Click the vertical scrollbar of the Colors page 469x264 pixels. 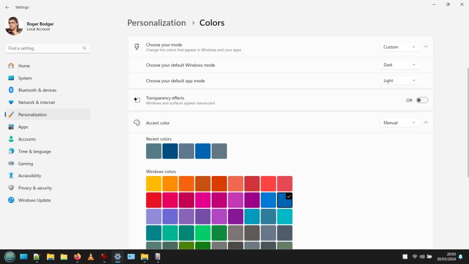[468, 123]
